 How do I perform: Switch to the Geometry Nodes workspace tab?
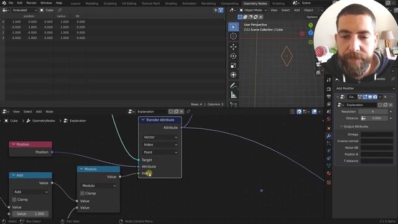pos(255,4)
